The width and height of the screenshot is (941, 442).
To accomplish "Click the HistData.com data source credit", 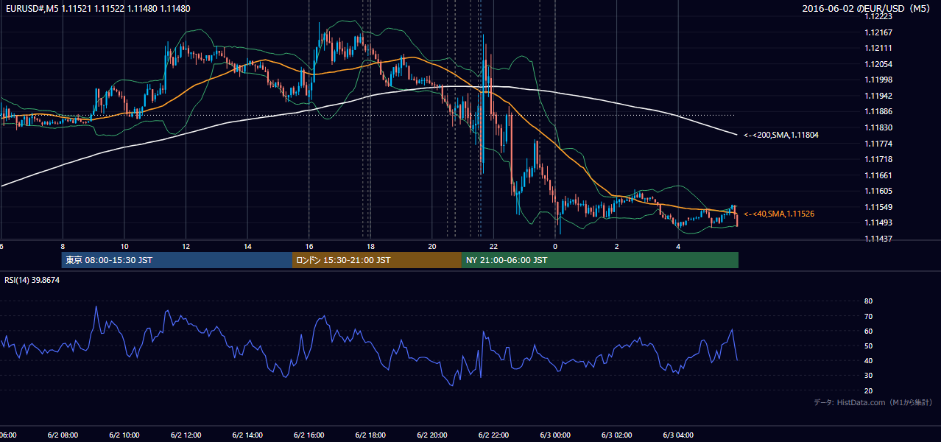I will pos(873,402).
